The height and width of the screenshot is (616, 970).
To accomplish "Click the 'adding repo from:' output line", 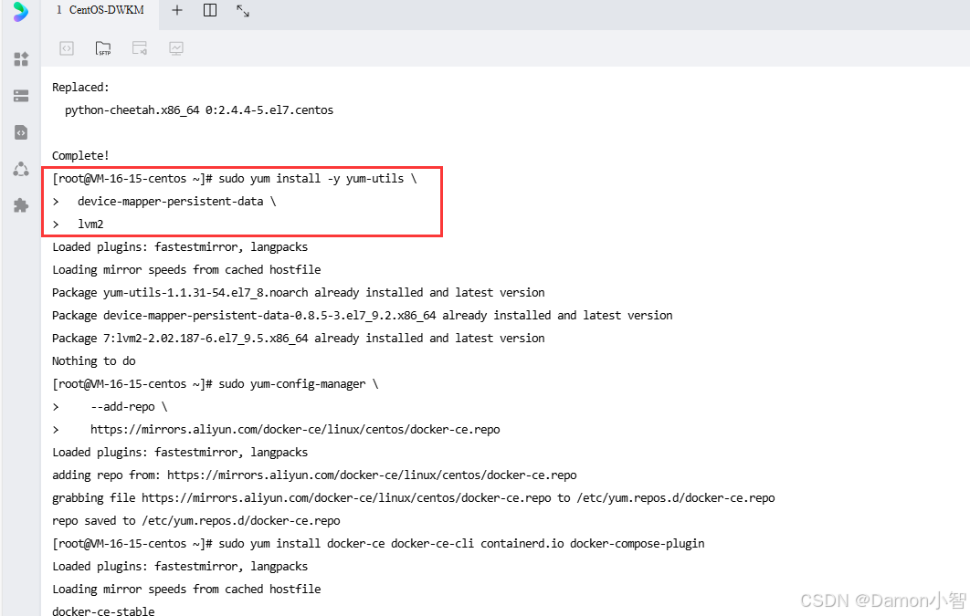I will (x=314, y=475).
